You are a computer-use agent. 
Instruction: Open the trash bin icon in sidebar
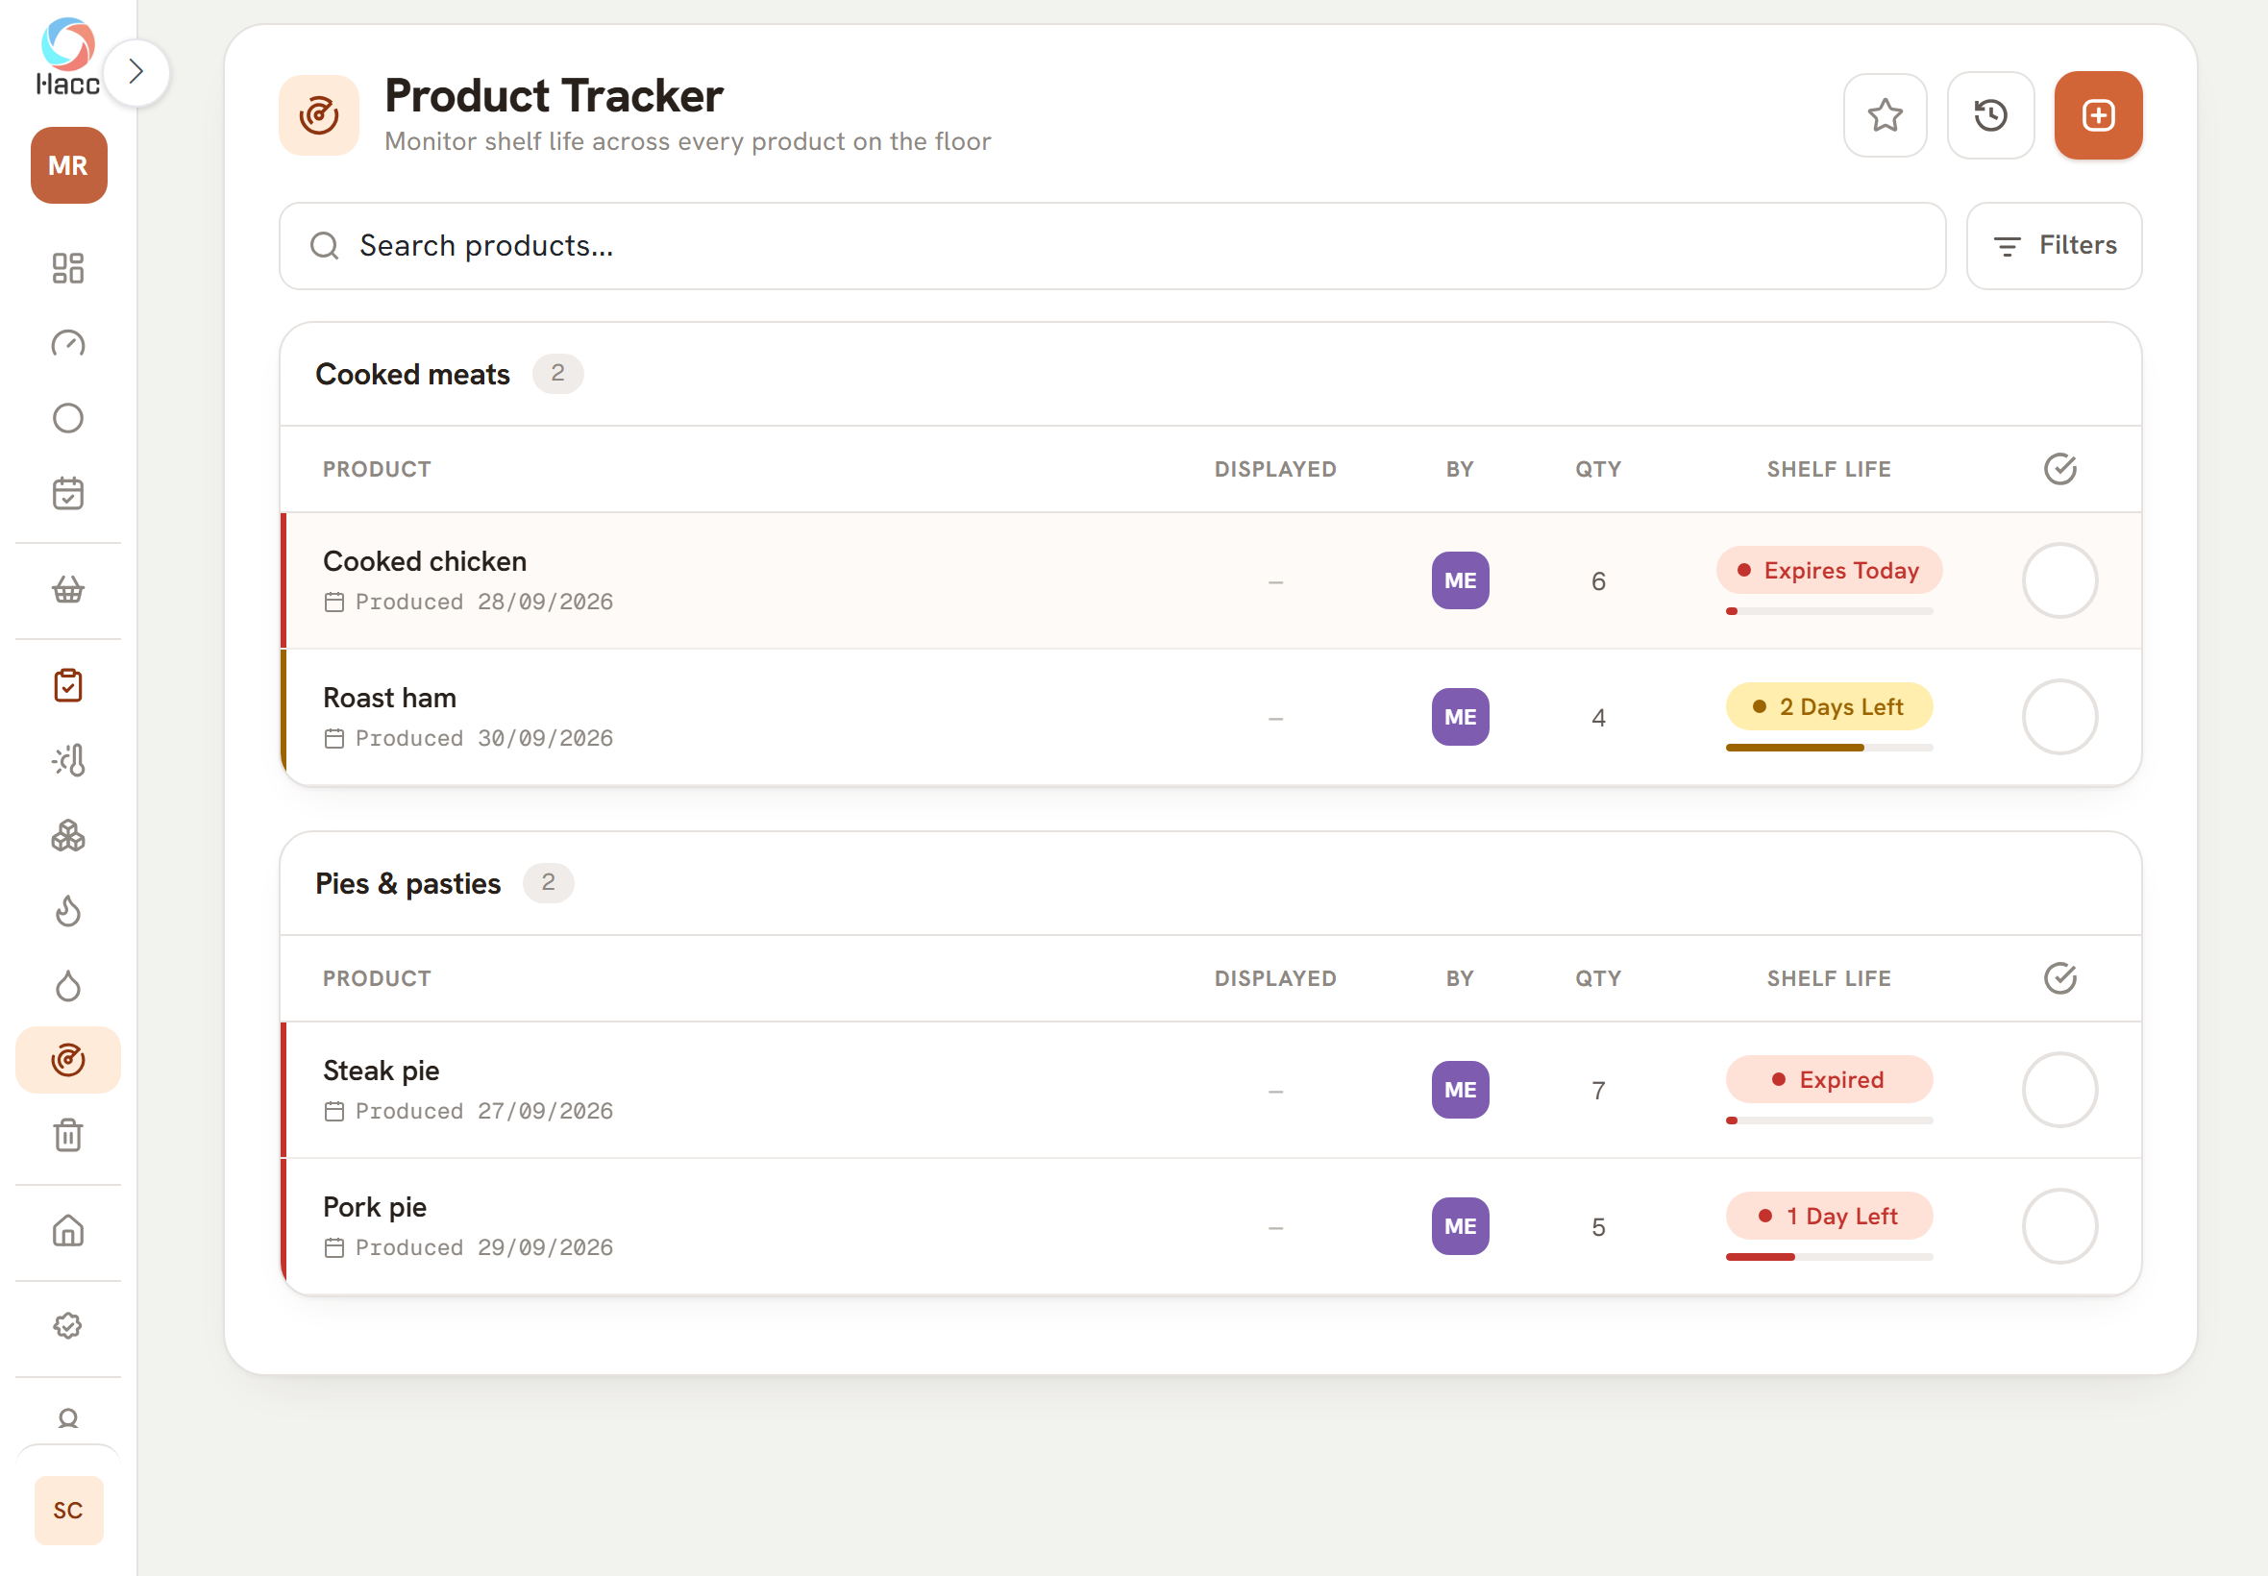coord(68,1135)
